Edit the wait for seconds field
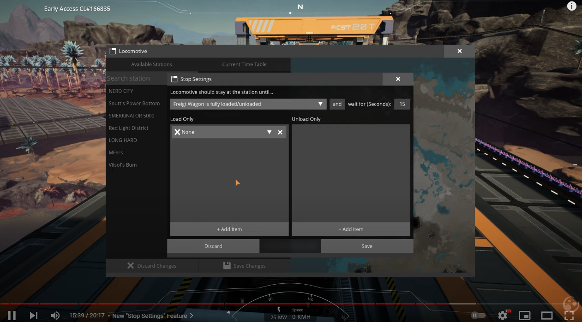Image resolution: width=582 pixels, height=322 pixels. click(x=402, y=104)
